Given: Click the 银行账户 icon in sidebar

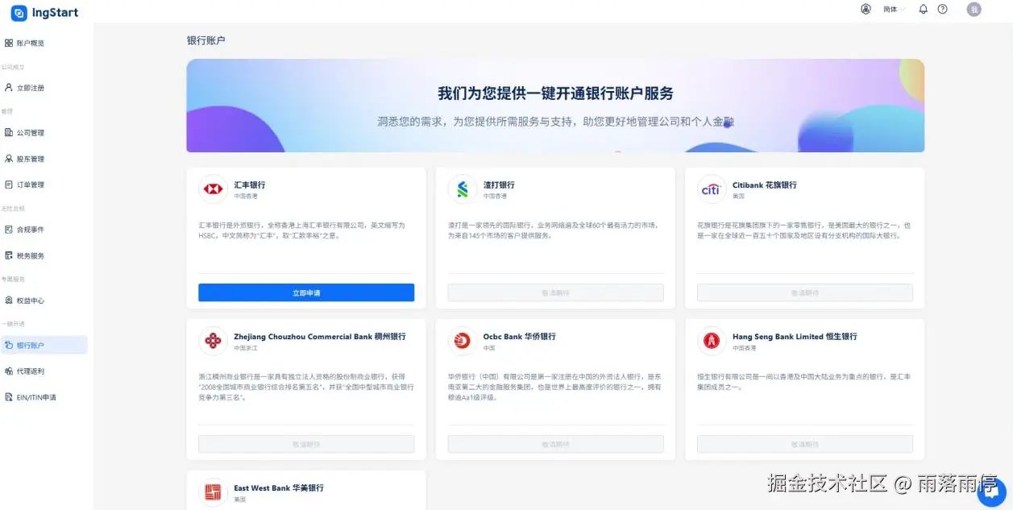Looking at the screenshot, I should point(9,345).
